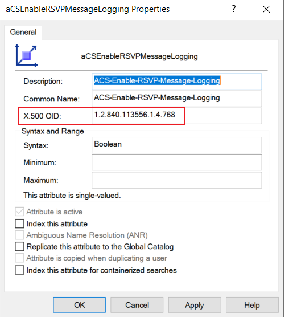
Task: Click the attribute schema icon
Action: click(26, 56)
